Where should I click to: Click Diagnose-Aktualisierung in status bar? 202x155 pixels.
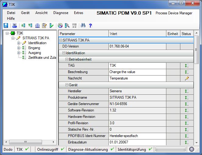click(x=88, y=150)
